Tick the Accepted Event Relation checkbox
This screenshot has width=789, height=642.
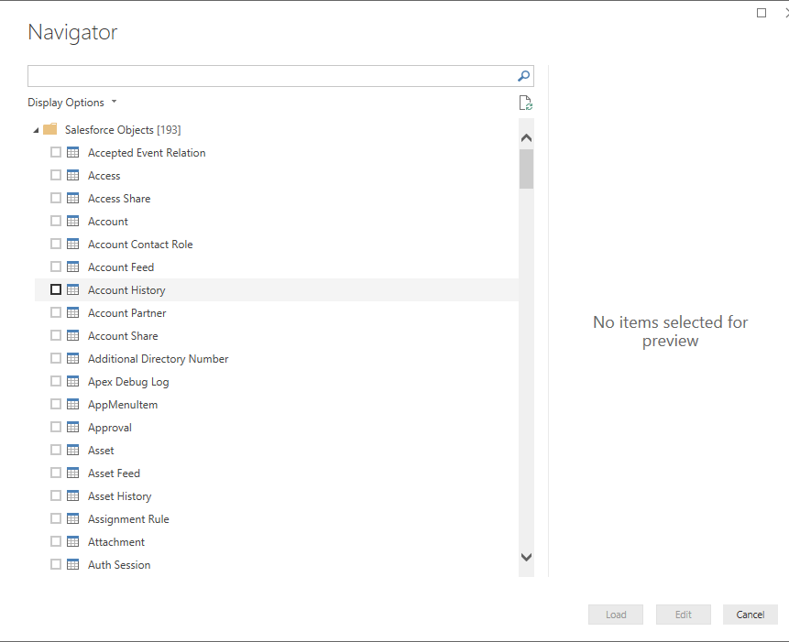56,153
